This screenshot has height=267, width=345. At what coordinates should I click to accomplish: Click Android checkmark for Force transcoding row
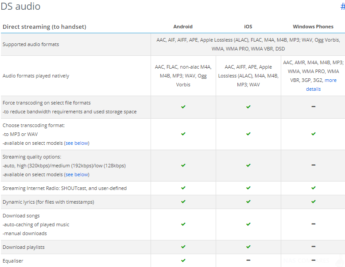pos(183,107)
